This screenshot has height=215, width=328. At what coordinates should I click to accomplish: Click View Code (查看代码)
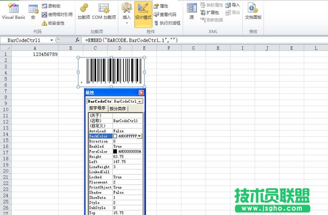[x=165, y=14]
